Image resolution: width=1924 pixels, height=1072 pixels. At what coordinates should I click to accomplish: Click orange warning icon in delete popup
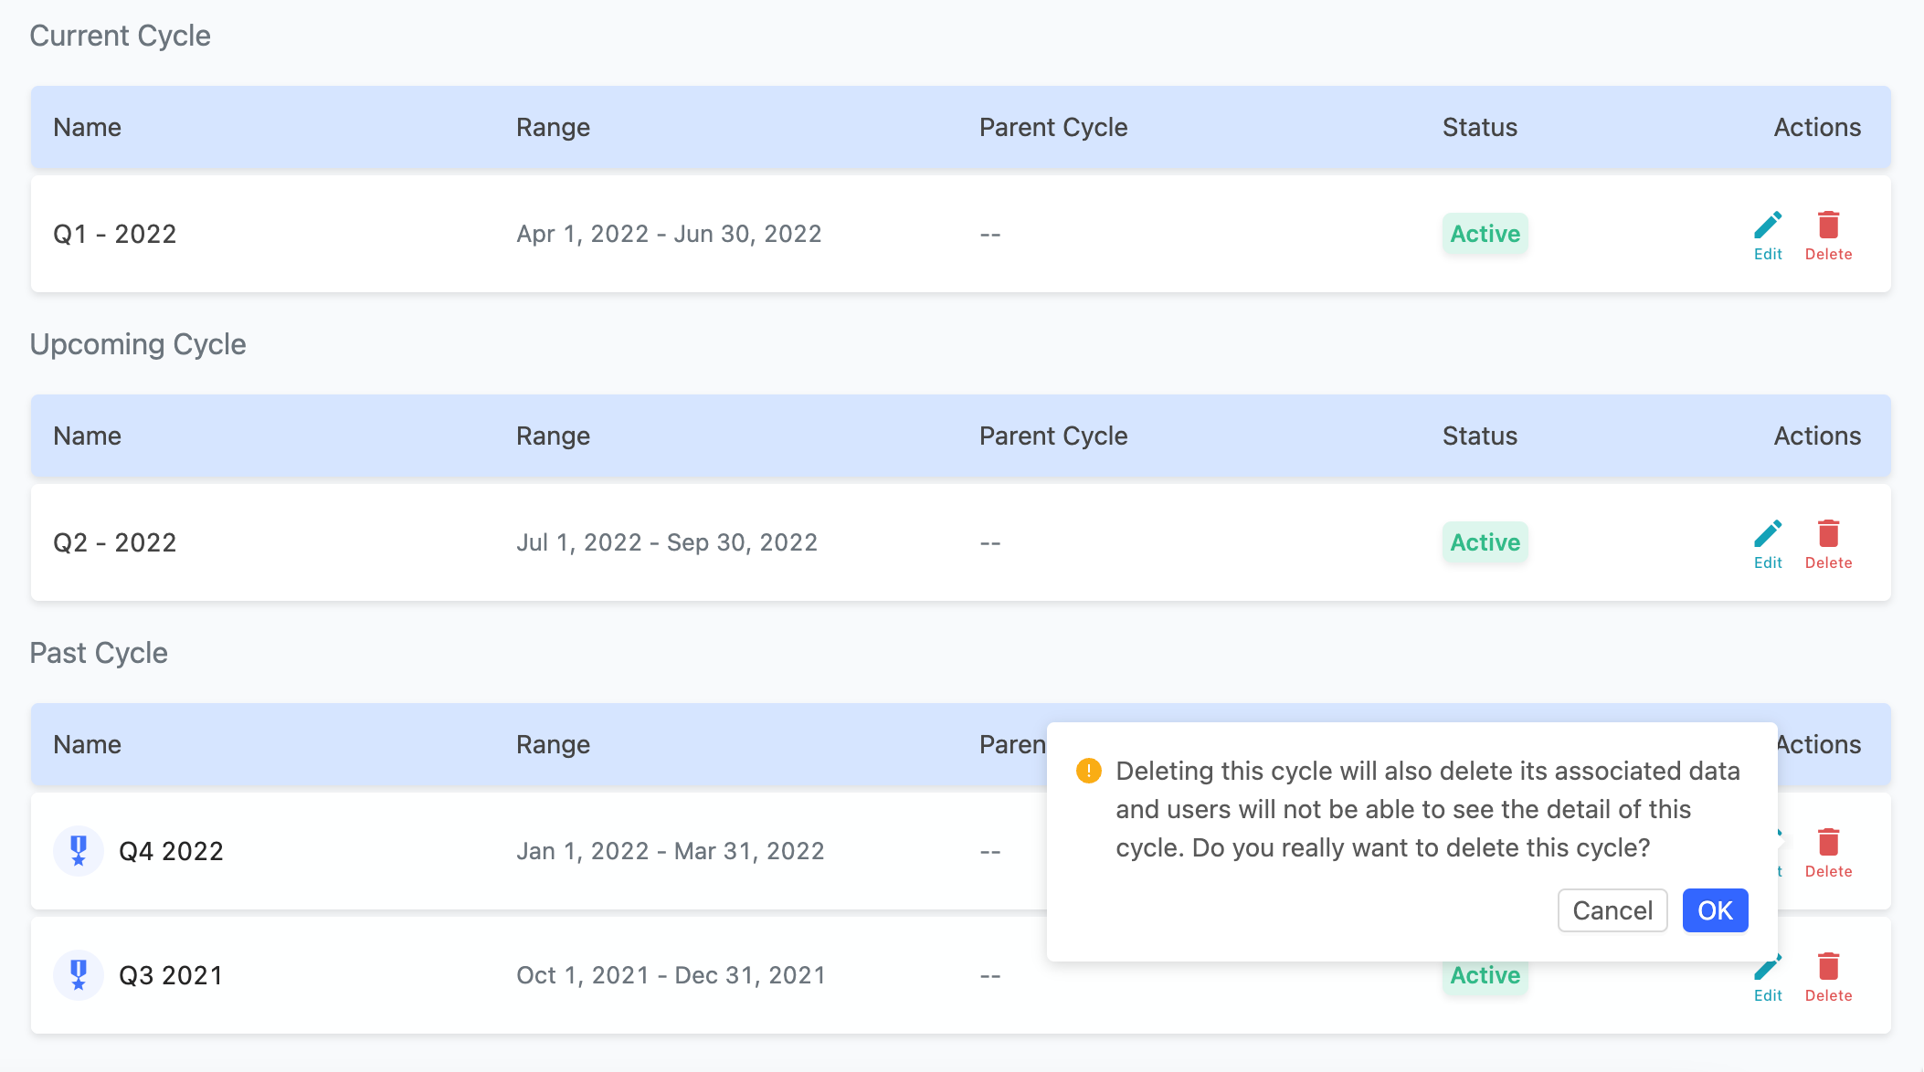coord(1088,771)
